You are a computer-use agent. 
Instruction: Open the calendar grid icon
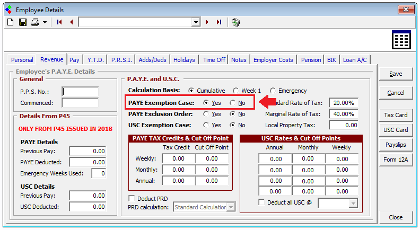(x=401, y=40)
